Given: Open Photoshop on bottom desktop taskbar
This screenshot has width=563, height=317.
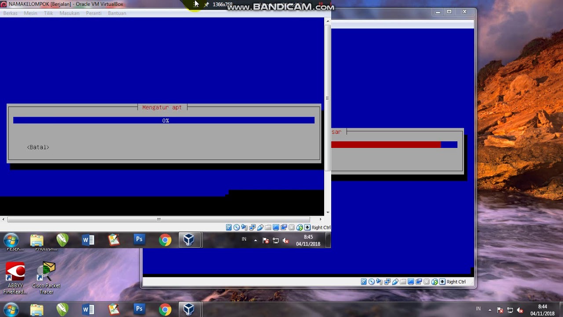Looking at the screenshot, I should coord(139,310).
